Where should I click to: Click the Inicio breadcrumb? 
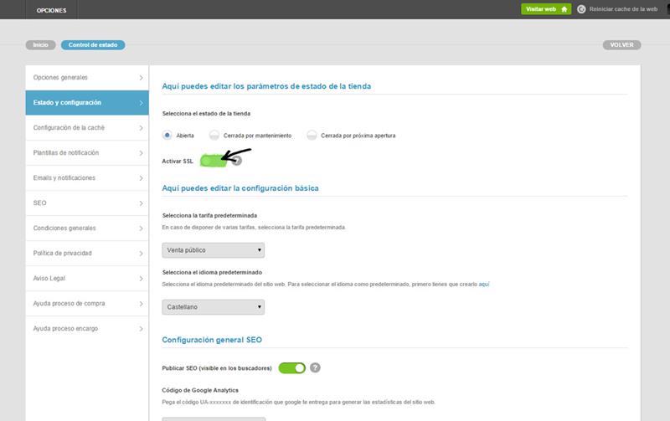click(x=40, y=44)
